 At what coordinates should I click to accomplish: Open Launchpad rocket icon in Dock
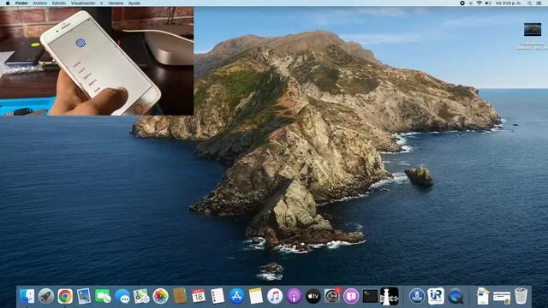[46, 296]
